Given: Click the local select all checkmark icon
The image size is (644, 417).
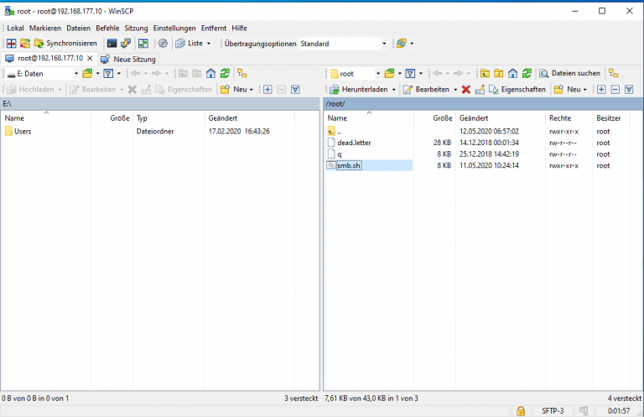Looking at the screenshot, I should point(295,89).
